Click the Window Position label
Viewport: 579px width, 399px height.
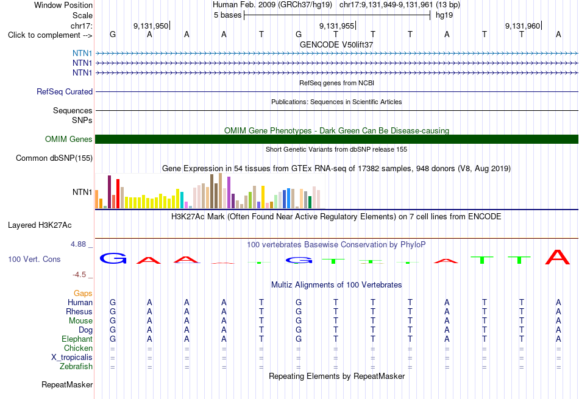point(63,5)
